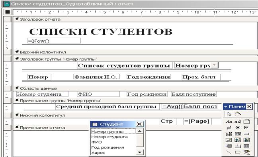This screenshot has width=258, height=157.
Task: Select the Год рождения header label
Action: click(x=149, y=77)
